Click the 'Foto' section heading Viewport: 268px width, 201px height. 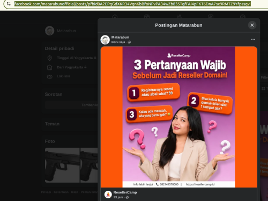pyautogui.click(x=50, y=141)
